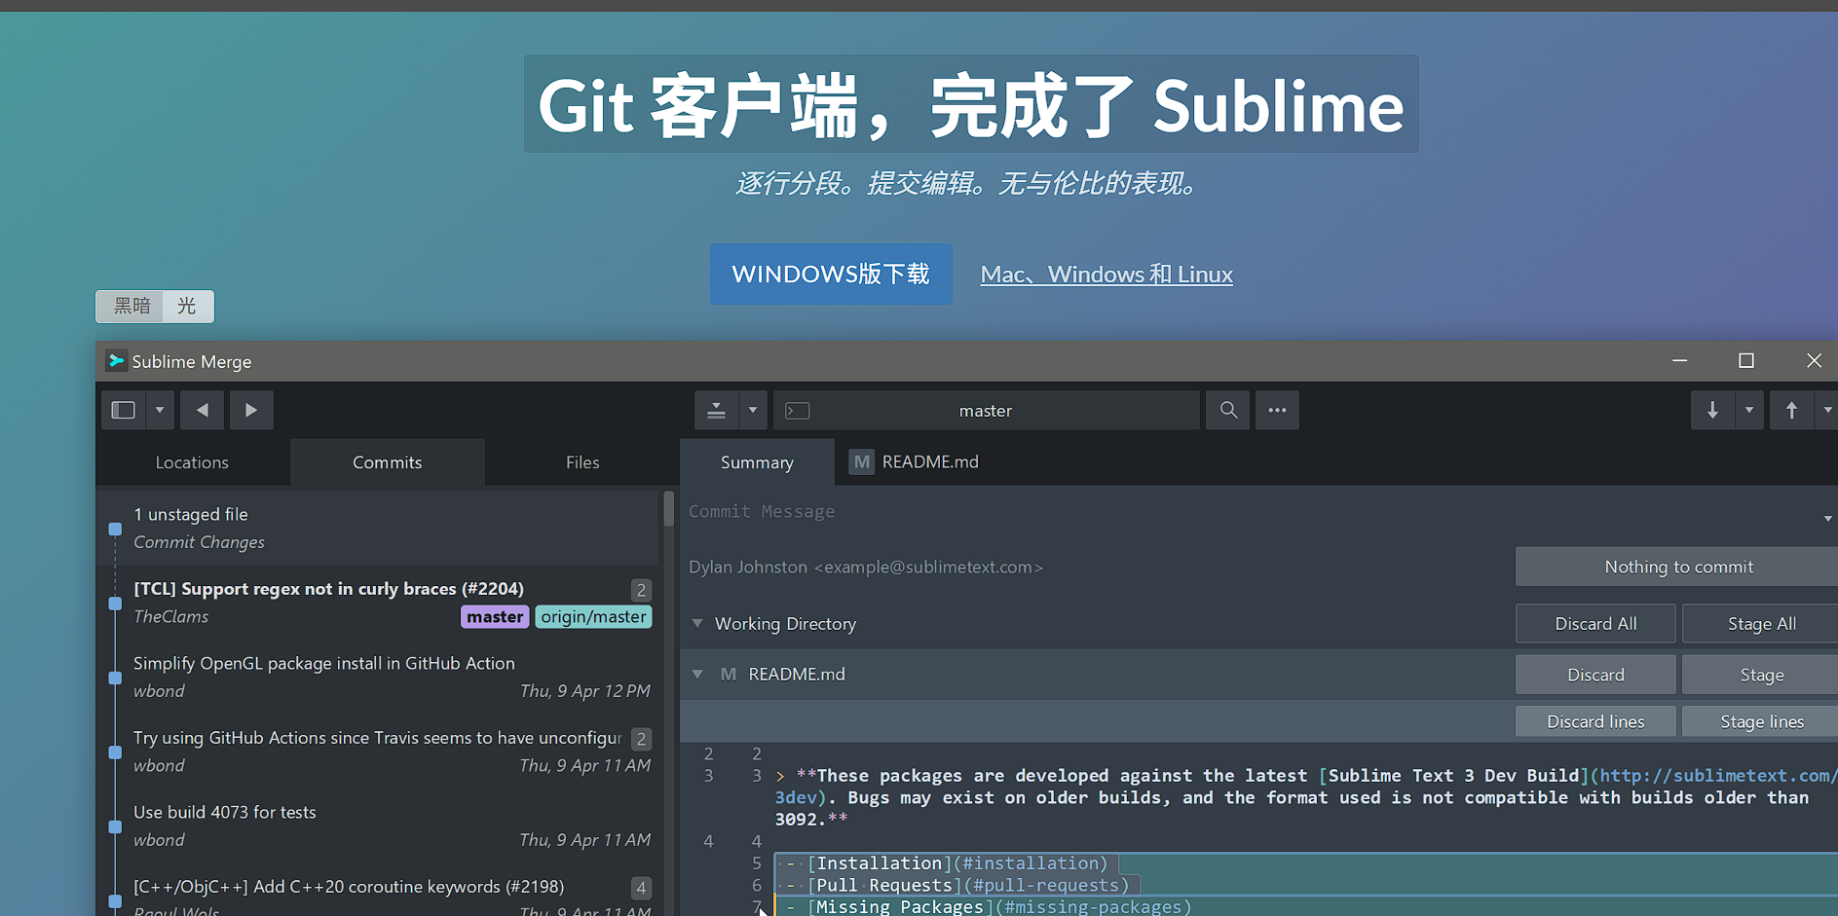Click the push up-arrow icon
The width and height of the screenshot is (1838, 916).
[1791, 410]
